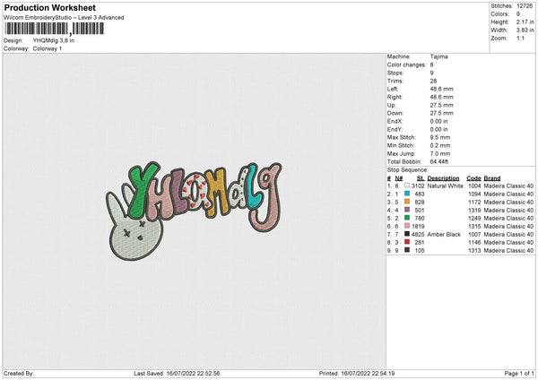Click the Trims value '28'
The width and height of the screenshot is (538, 380).
(433, 81)
